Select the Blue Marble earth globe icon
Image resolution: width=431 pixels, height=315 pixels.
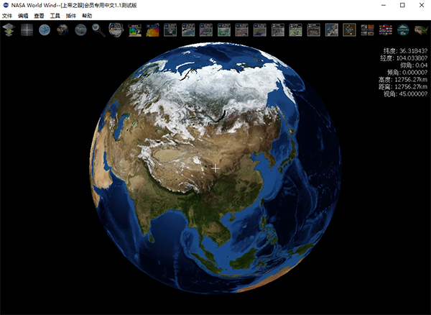62,29
